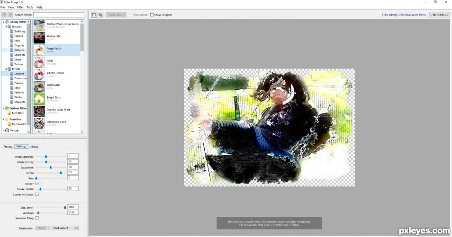
Task: Toggle the Show Border checkbox
Action: (130, 15)
